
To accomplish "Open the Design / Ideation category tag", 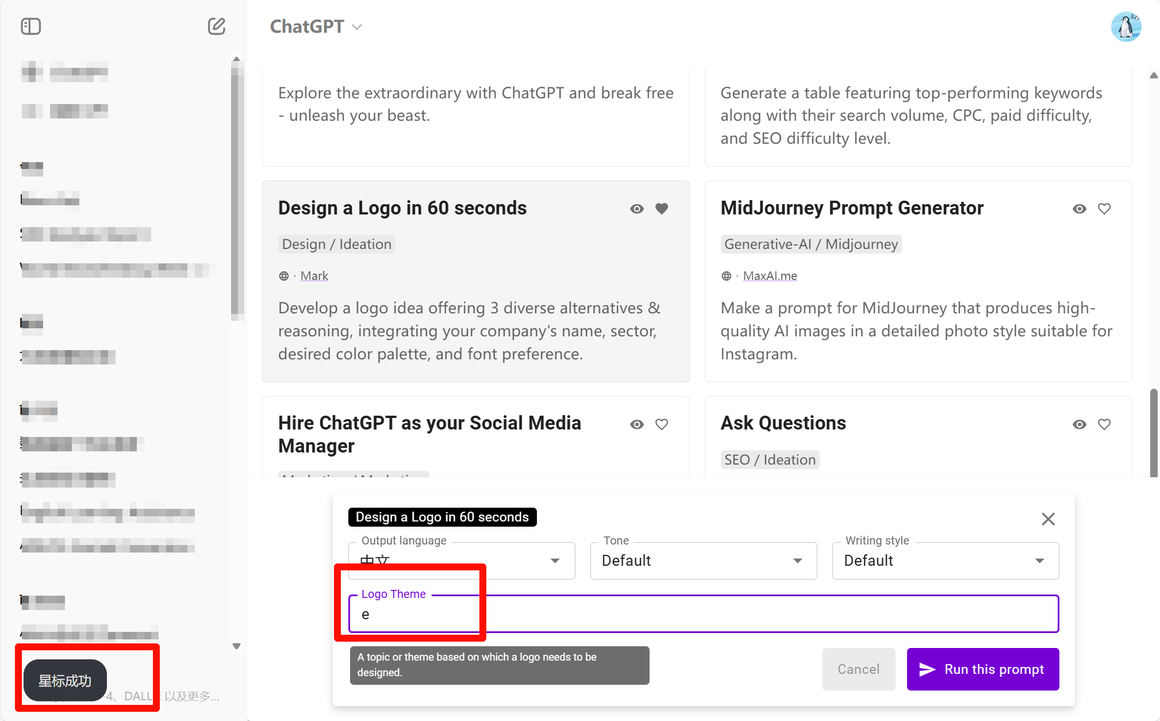I will tap(337, 244).
